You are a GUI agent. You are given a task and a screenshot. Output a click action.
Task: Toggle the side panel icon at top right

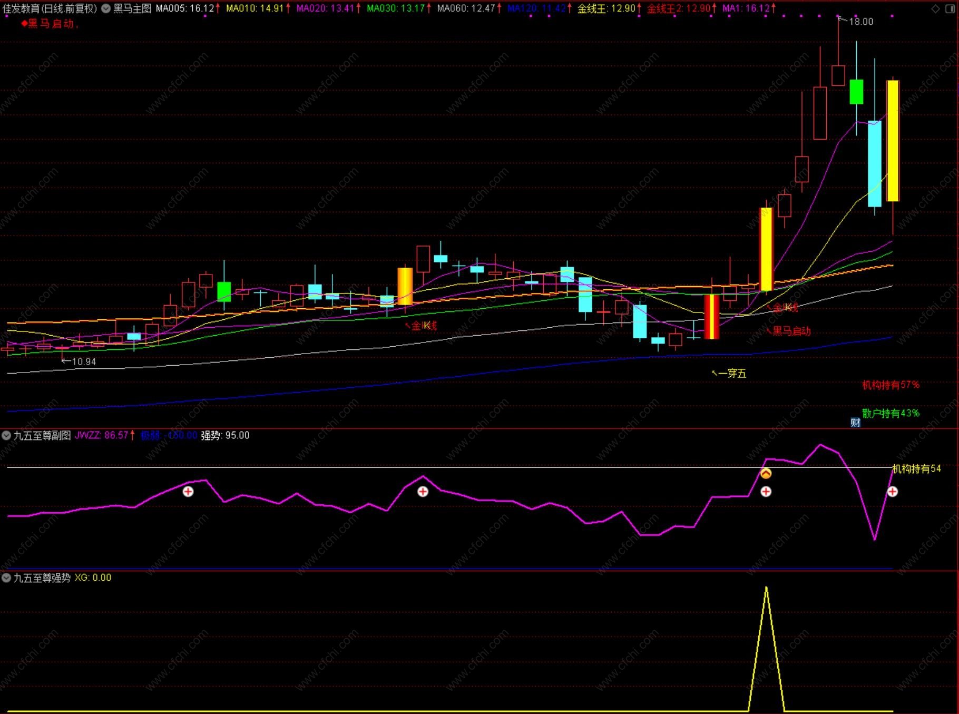coord(950,8)
